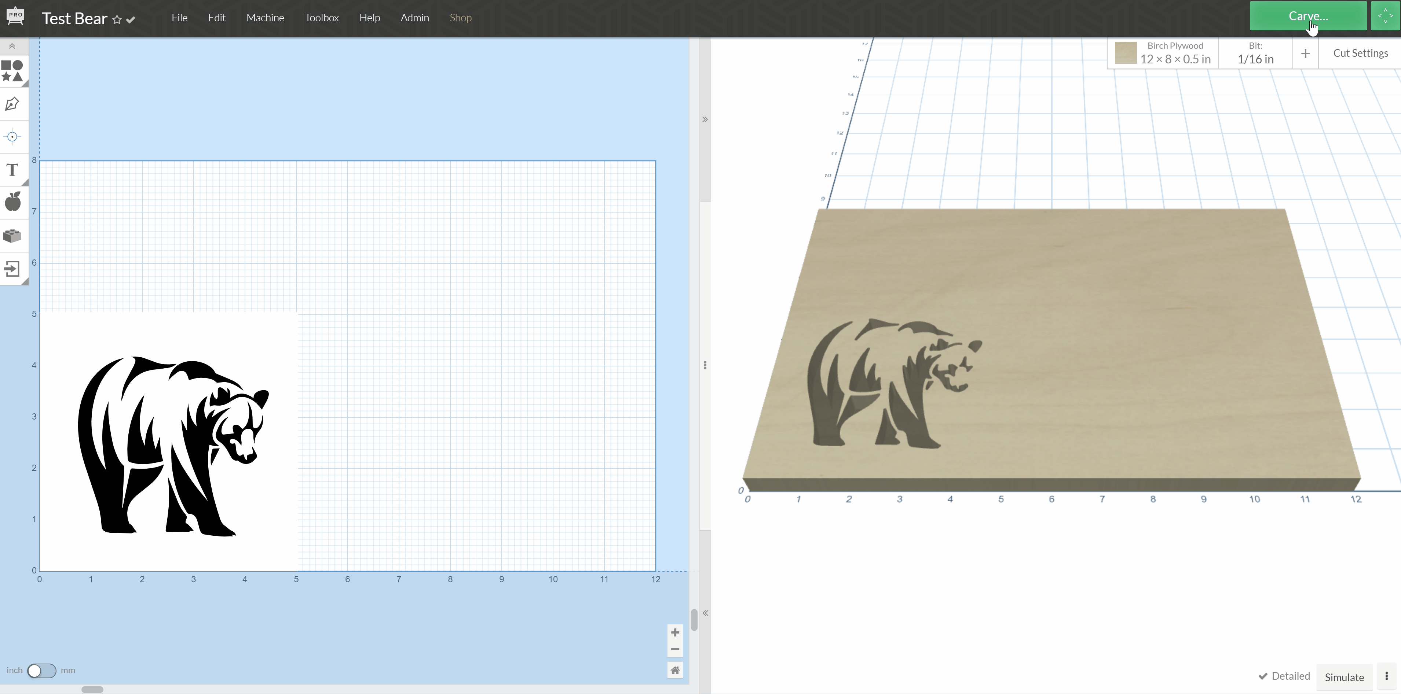Open the Toolbox menu
Screen dimensions: 1401x694
tap(321, 18)
